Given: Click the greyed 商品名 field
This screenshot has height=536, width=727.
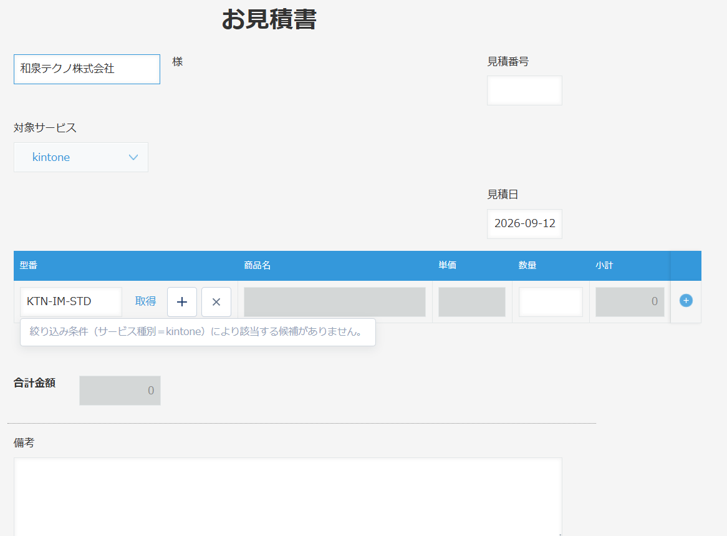Looking at the screenshot, I should (x=334, y=301).
